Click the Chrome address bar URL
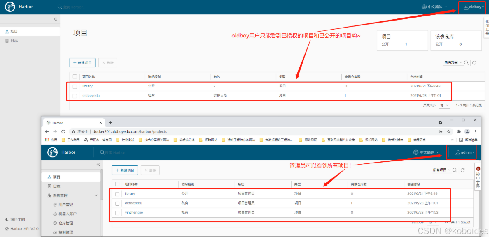Image resolution: width=490 pixels, height=239 pixels. coord(129,131)
